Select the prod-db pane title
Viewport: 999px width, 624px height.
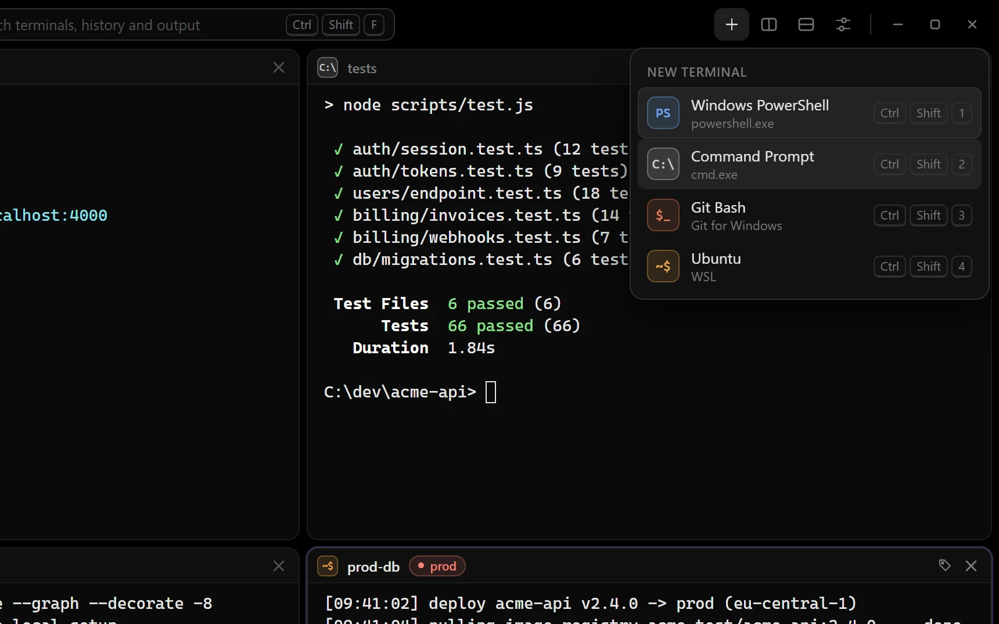(373, 566)
